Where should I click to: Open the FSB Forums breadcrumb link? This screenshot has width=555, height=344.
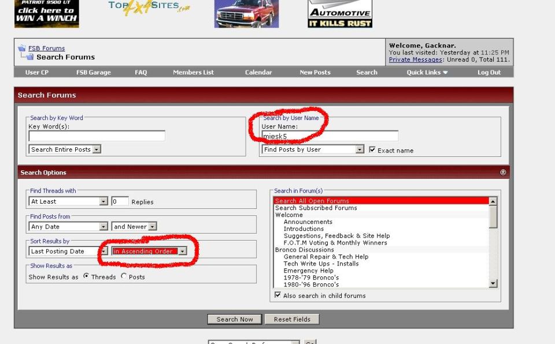click(x=46, y=48)
